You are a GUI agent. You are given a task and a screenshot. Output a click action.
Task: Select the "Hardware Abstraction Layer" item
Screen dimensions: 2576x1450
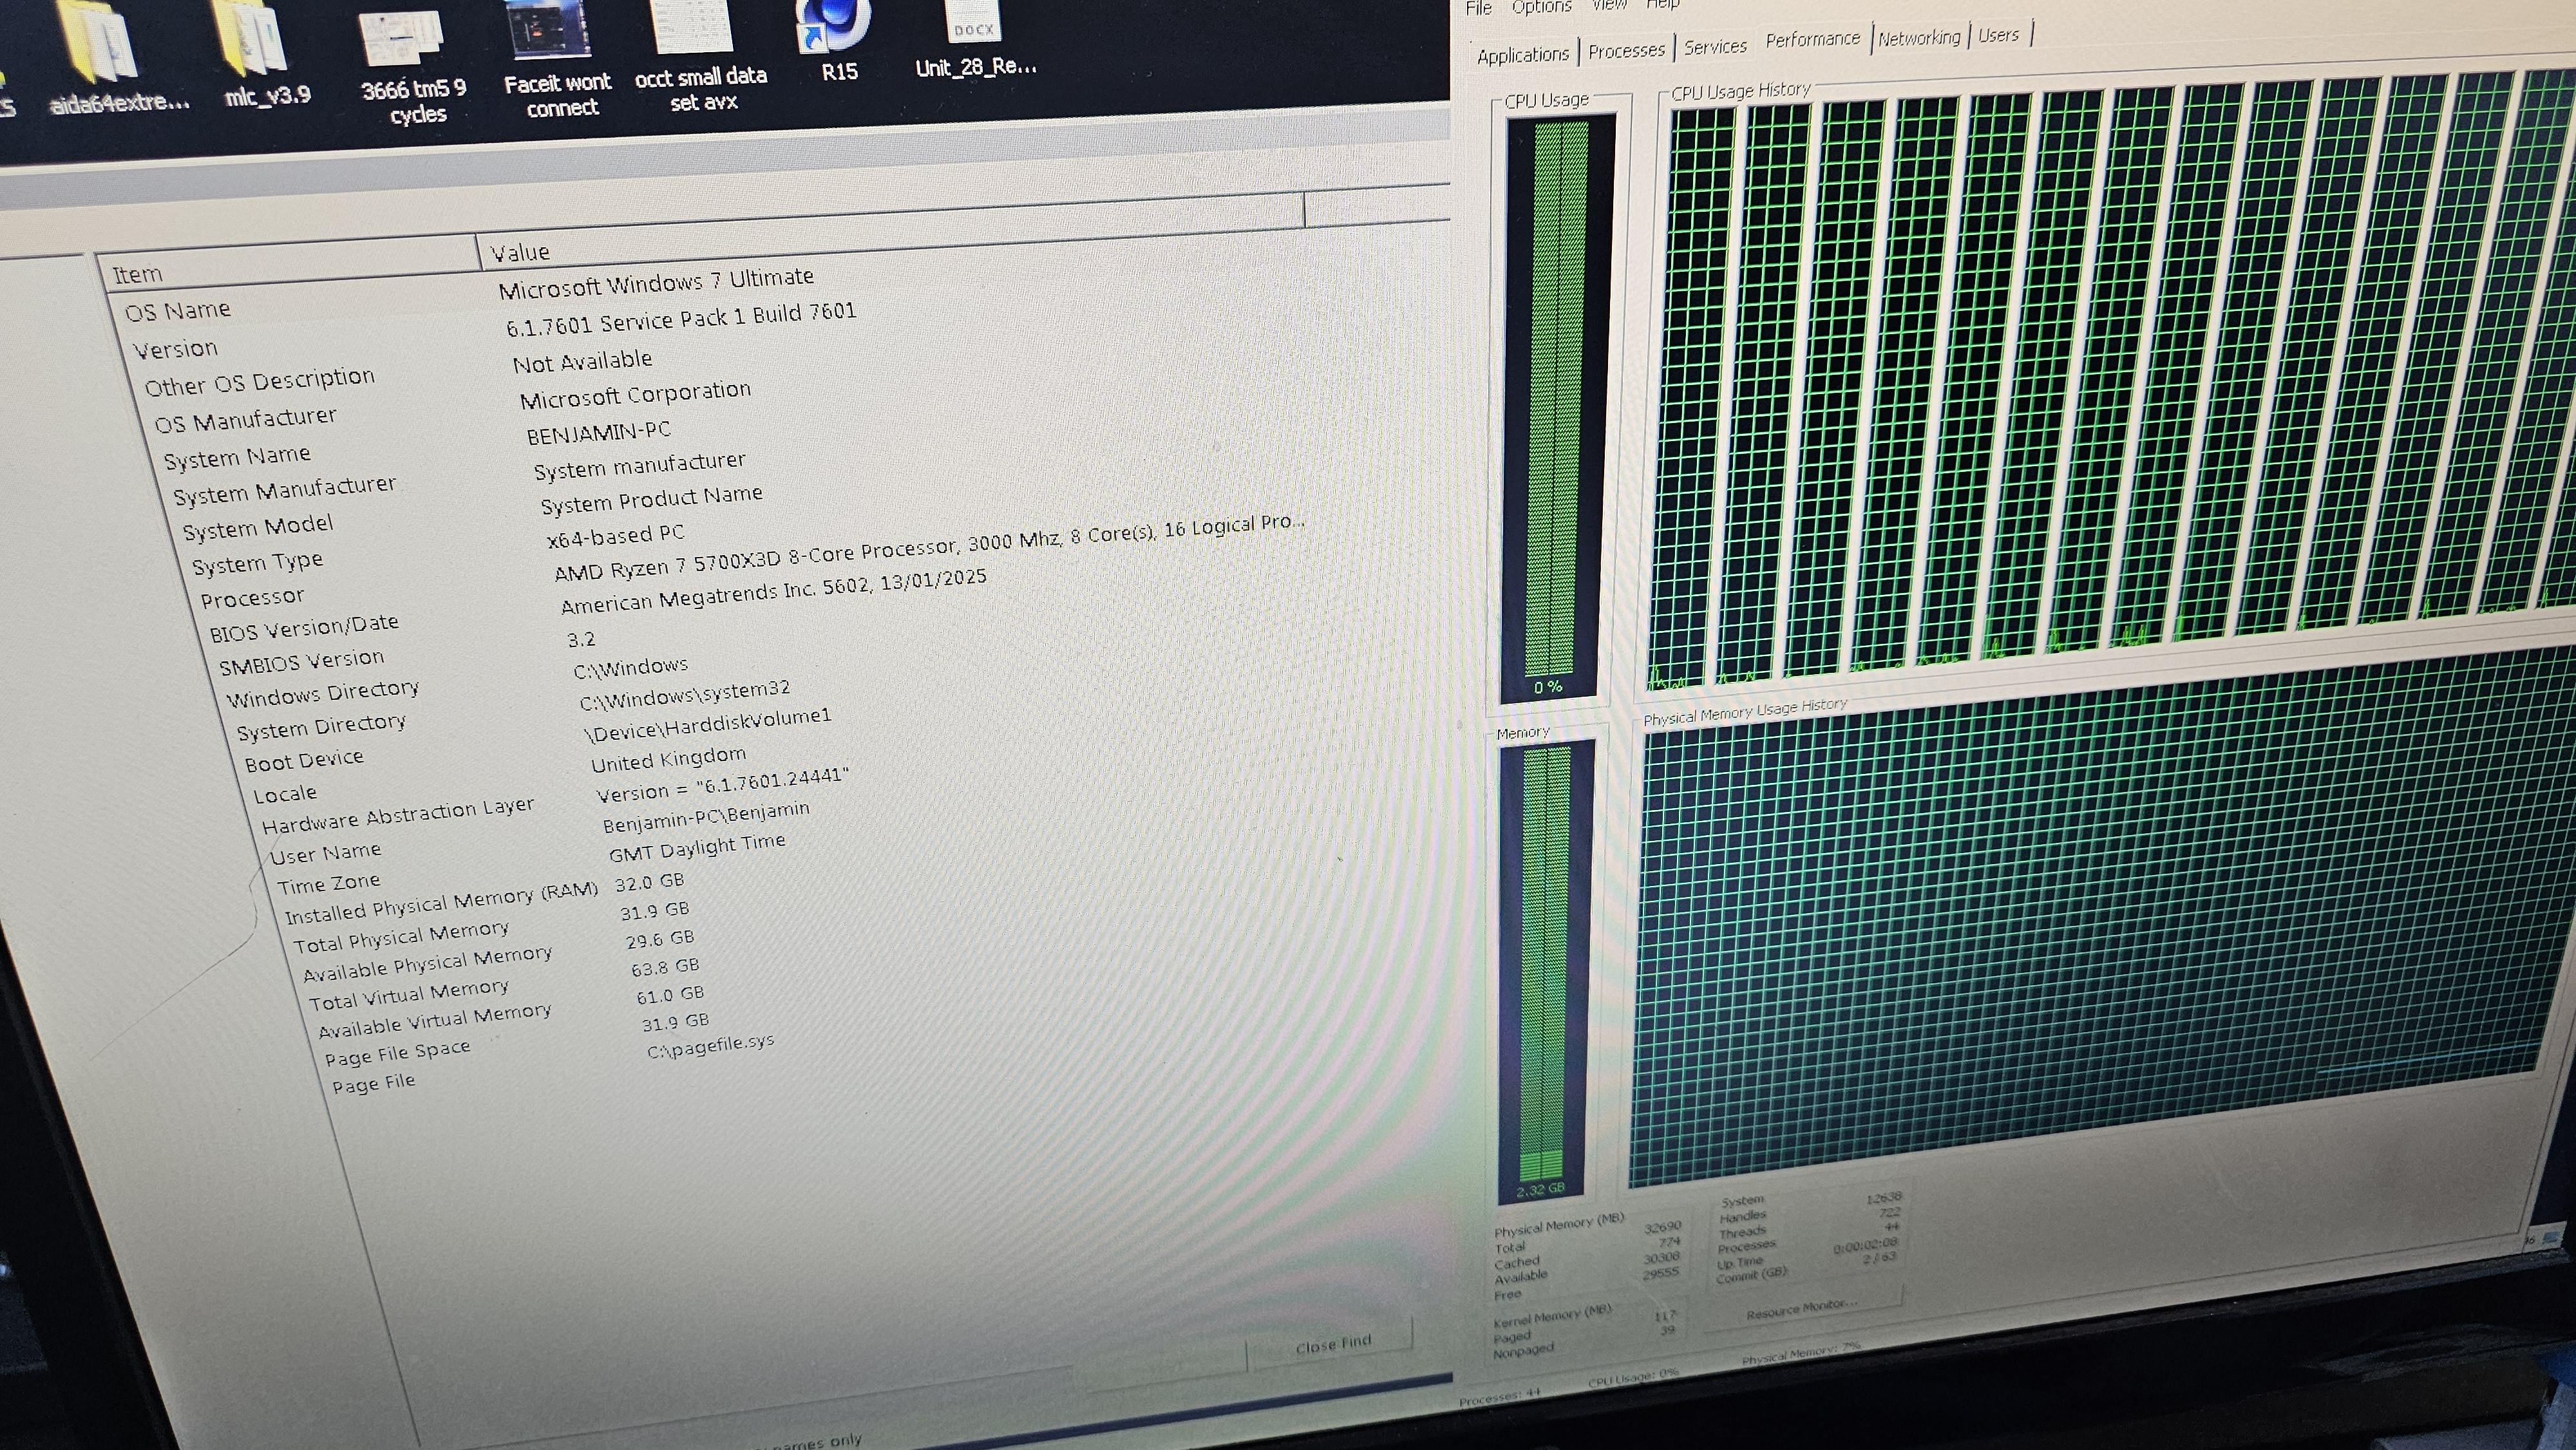(398, 815)
